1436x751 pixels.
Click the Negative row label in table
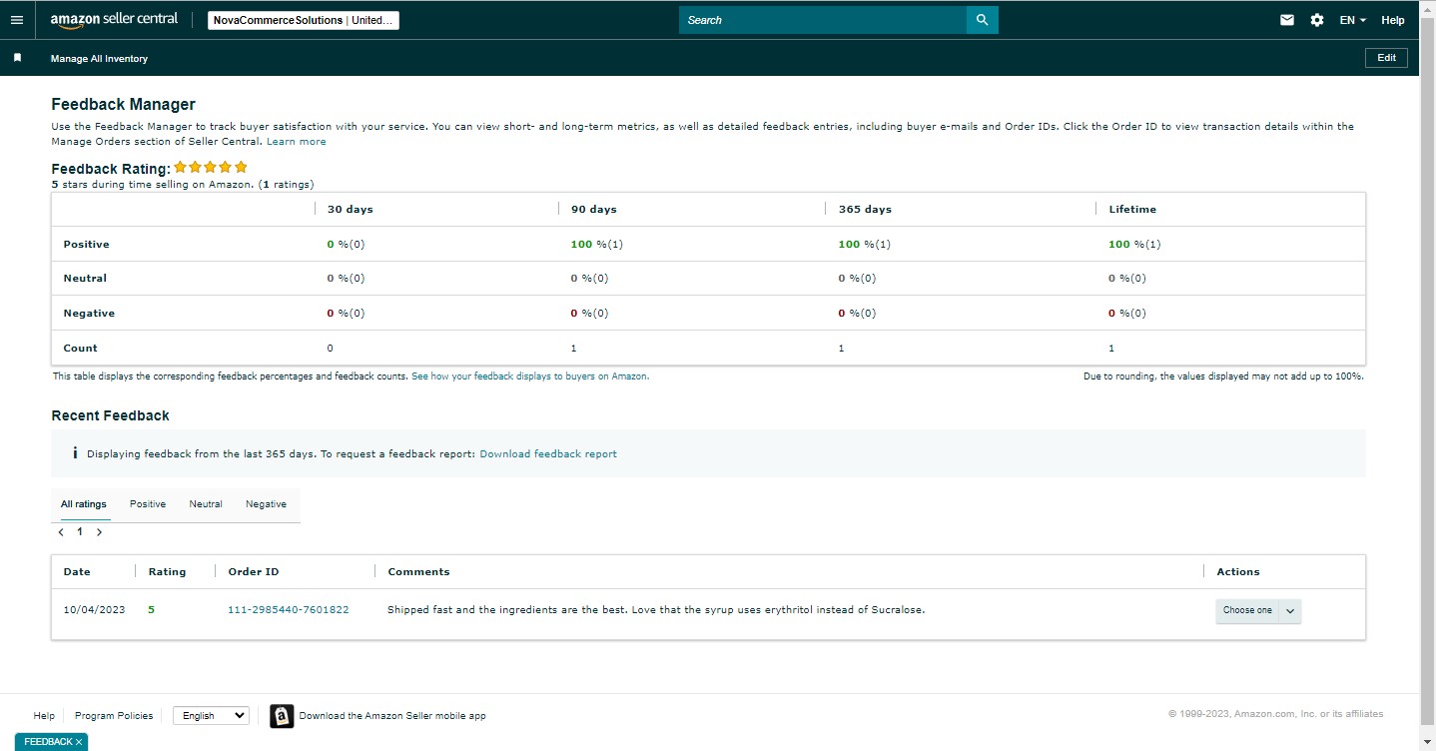point(89,314)
